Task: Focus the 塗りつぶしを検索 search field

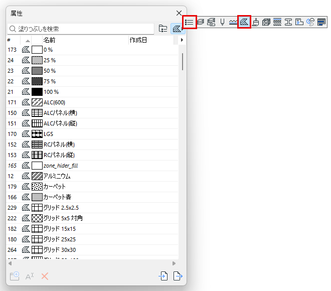Action: pos(81,29)
